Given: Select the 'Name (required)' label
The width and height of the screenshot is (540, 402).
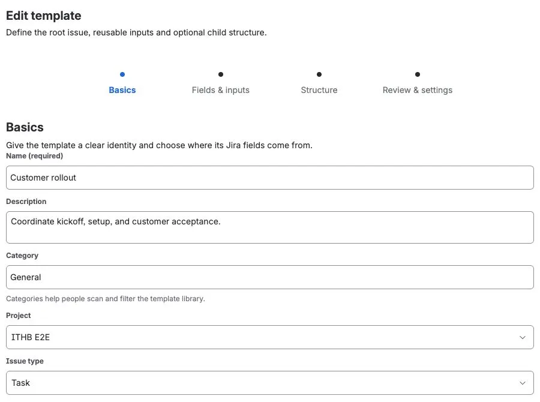Looking at the screenshot, I should (x=34, y=156).
